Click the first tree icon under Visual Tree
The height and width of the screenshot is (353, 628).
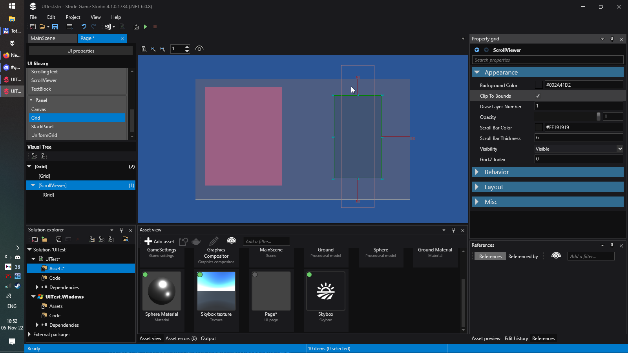pyautogui.click(x=35, y=156)
